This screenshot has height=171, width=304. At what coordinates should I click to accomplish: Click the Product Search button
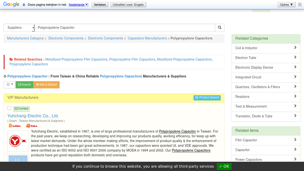click(207, 98)
